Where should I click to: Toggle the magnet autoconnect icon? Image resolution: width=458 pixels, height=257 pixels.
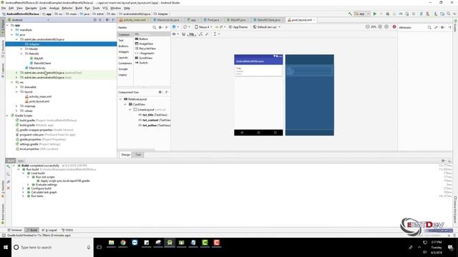pyautogui.click(x=183, y=34)
